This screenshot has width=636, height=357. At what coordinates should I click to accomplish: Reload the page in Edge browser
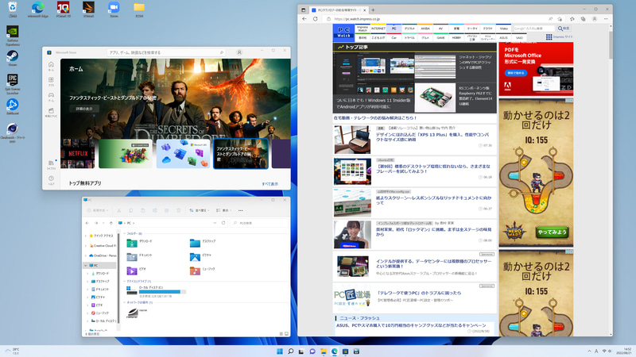click(315, 19)
